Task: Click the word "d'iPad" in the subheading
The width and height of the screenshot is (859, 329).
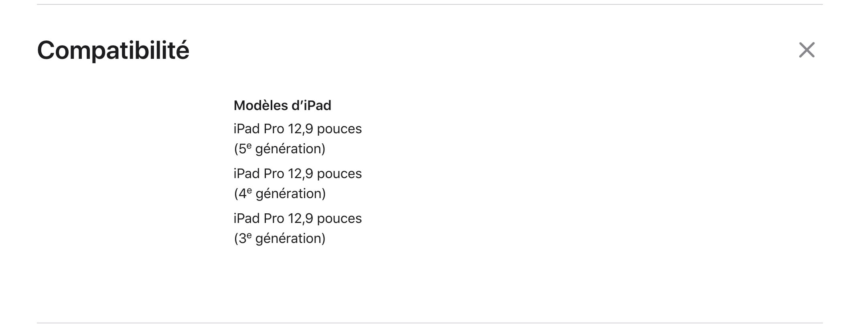Action: [x=310, y=105]
